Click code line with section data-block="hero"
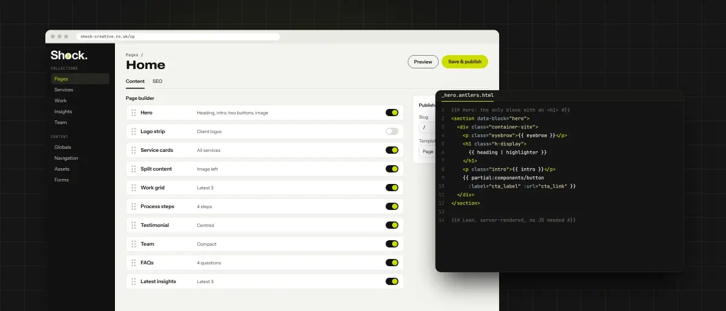726x311 pixels. (x=490, y=119)
